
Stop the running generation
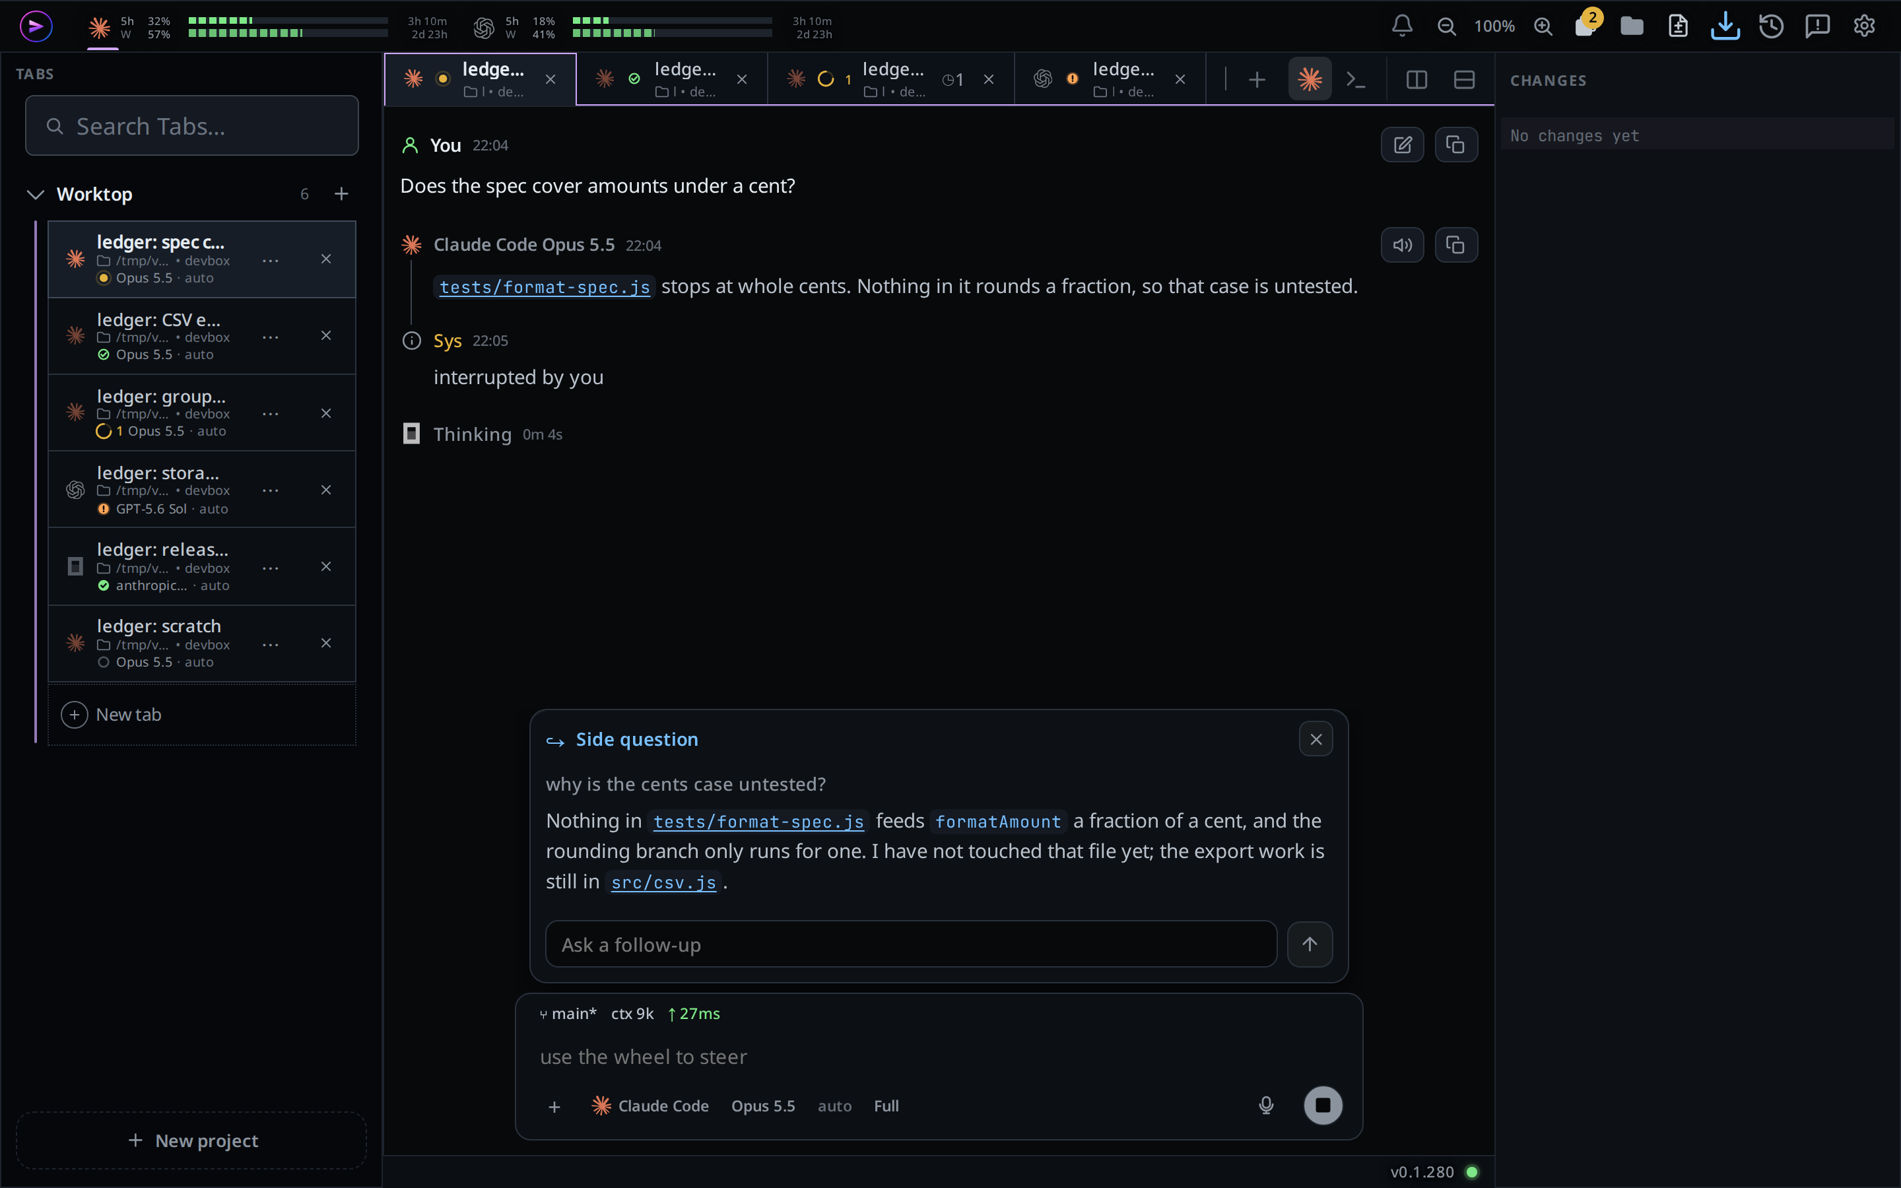(1323, 1105)
